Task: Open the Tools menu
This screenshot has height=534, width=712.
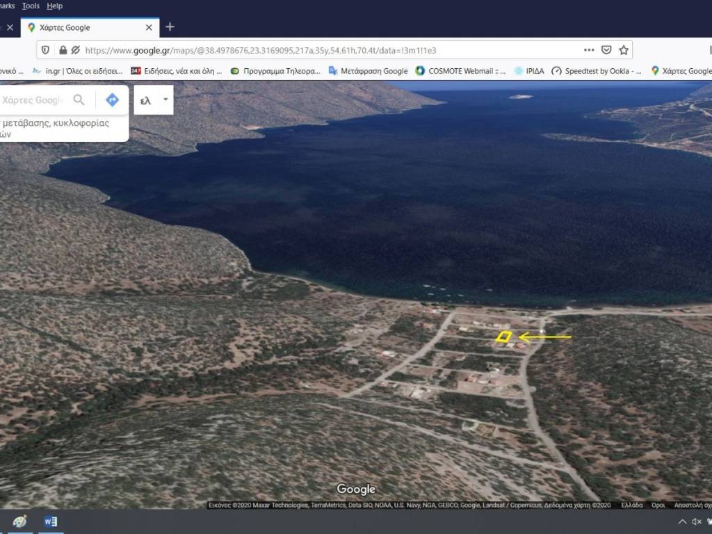Action: coord(31,6)
